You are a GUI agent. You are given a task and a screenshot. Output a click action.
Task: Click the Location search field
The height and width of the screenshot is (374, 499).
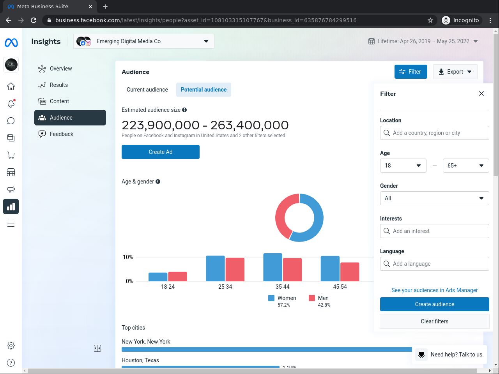(x=435, y=133)
